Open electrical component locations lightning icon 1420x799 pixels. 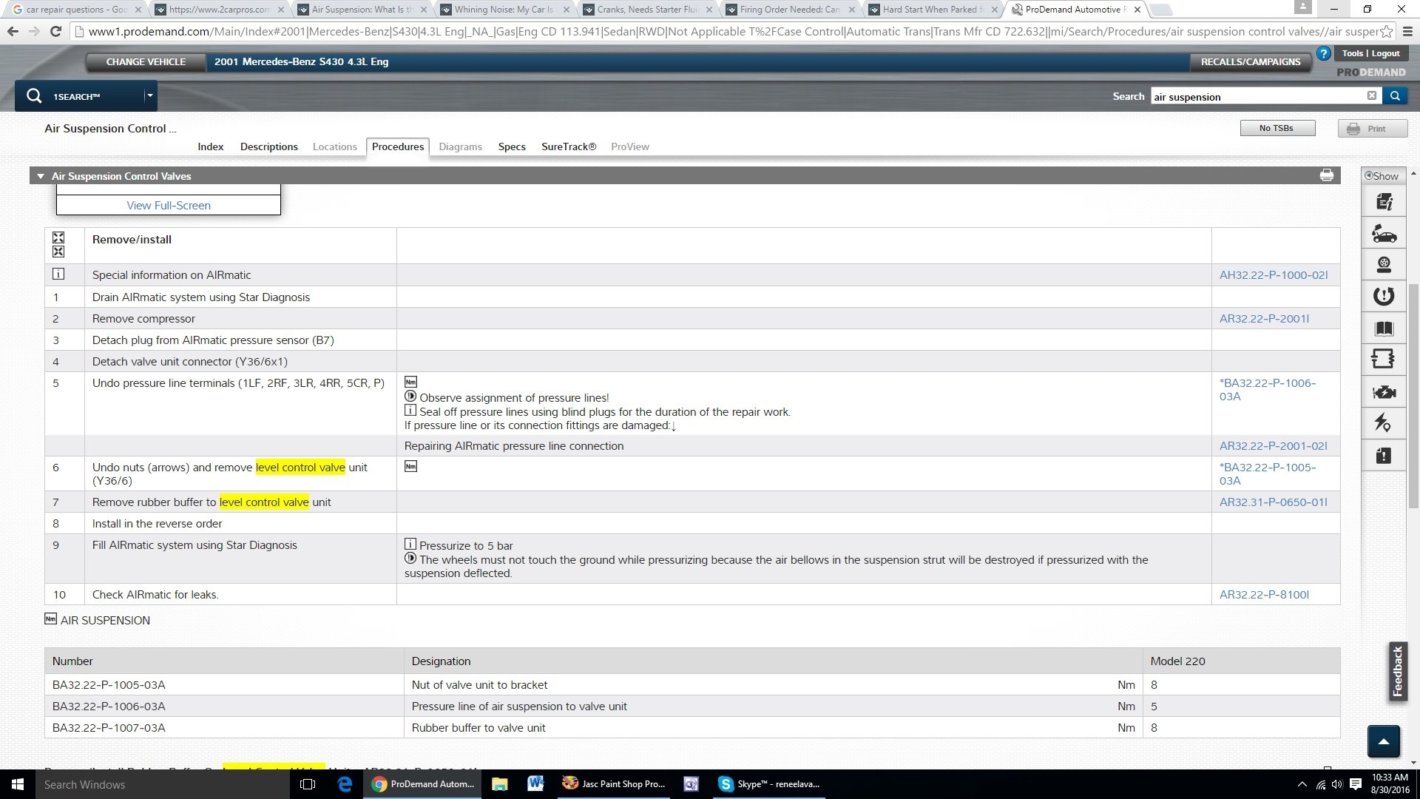pyautogui.click(x=1383, y=423)
